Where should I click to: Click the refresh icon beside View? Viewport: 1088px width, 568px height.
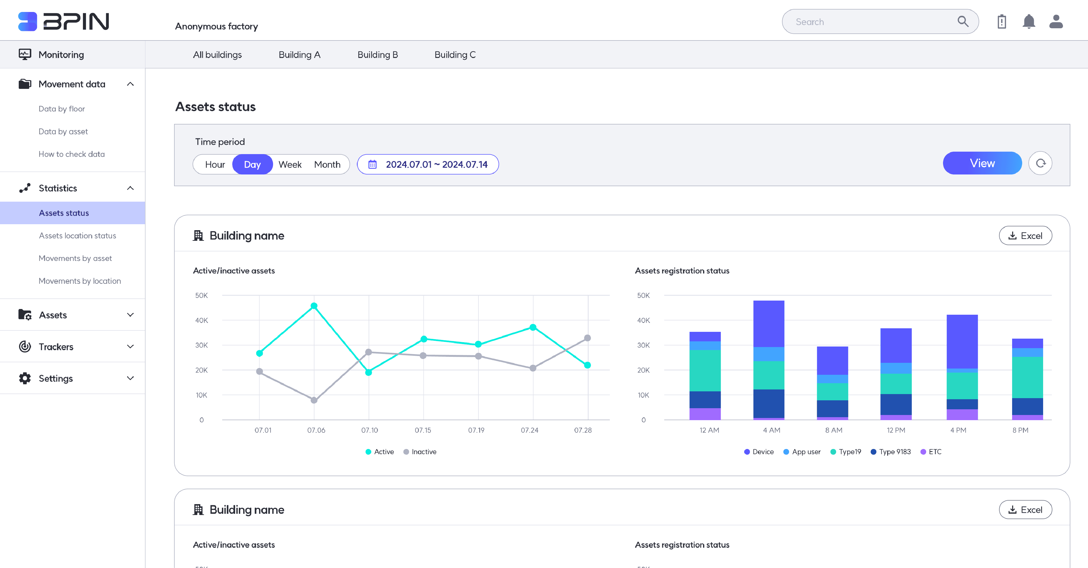point(1040,163)
